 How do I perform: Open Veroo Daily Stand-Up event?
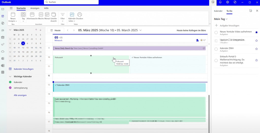click(129, 48)
